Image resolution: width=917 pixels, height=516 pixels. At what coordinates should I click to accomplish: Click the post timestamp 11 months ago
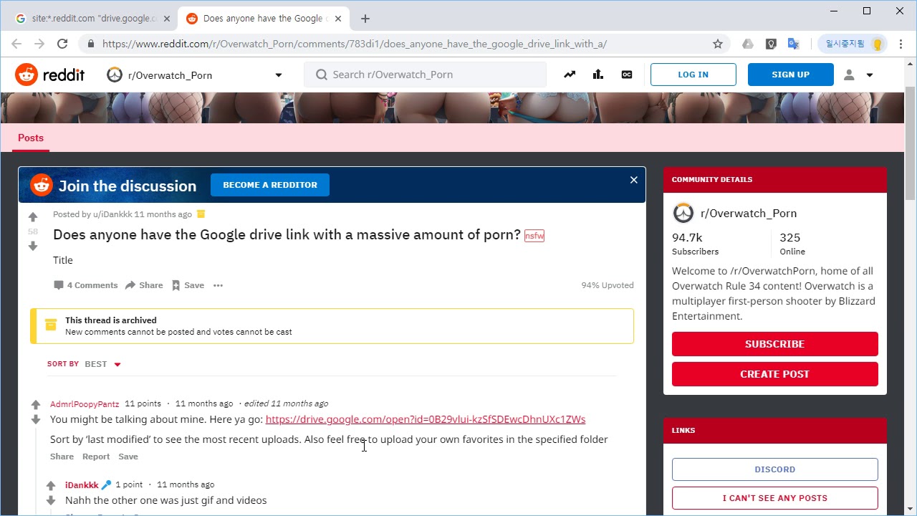(163, 214)
